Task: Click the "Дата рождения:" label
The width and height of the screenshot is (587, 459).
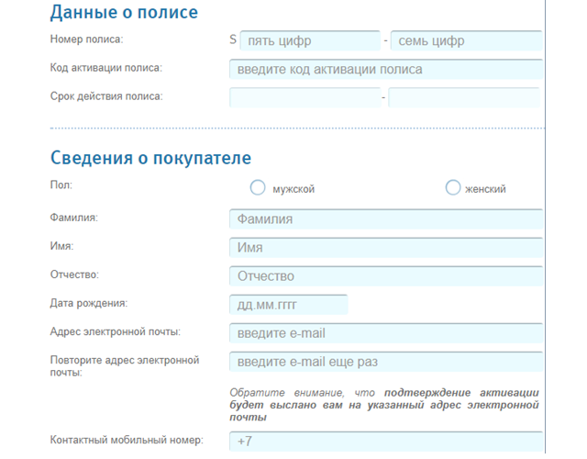Action: pos(89,303)
